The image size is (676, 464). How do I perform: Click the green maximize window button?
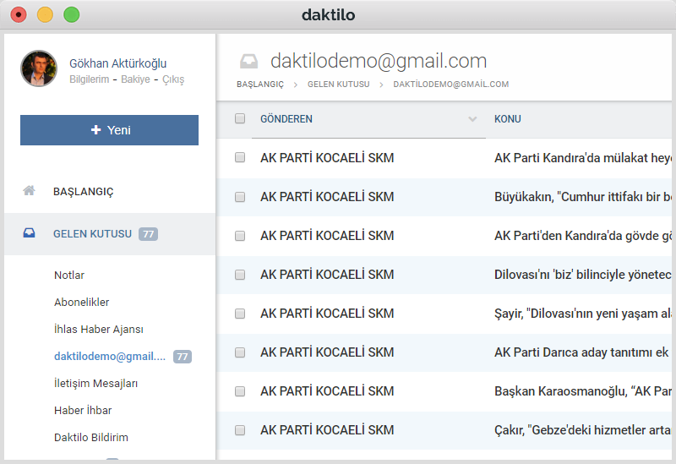click(72, 14)
